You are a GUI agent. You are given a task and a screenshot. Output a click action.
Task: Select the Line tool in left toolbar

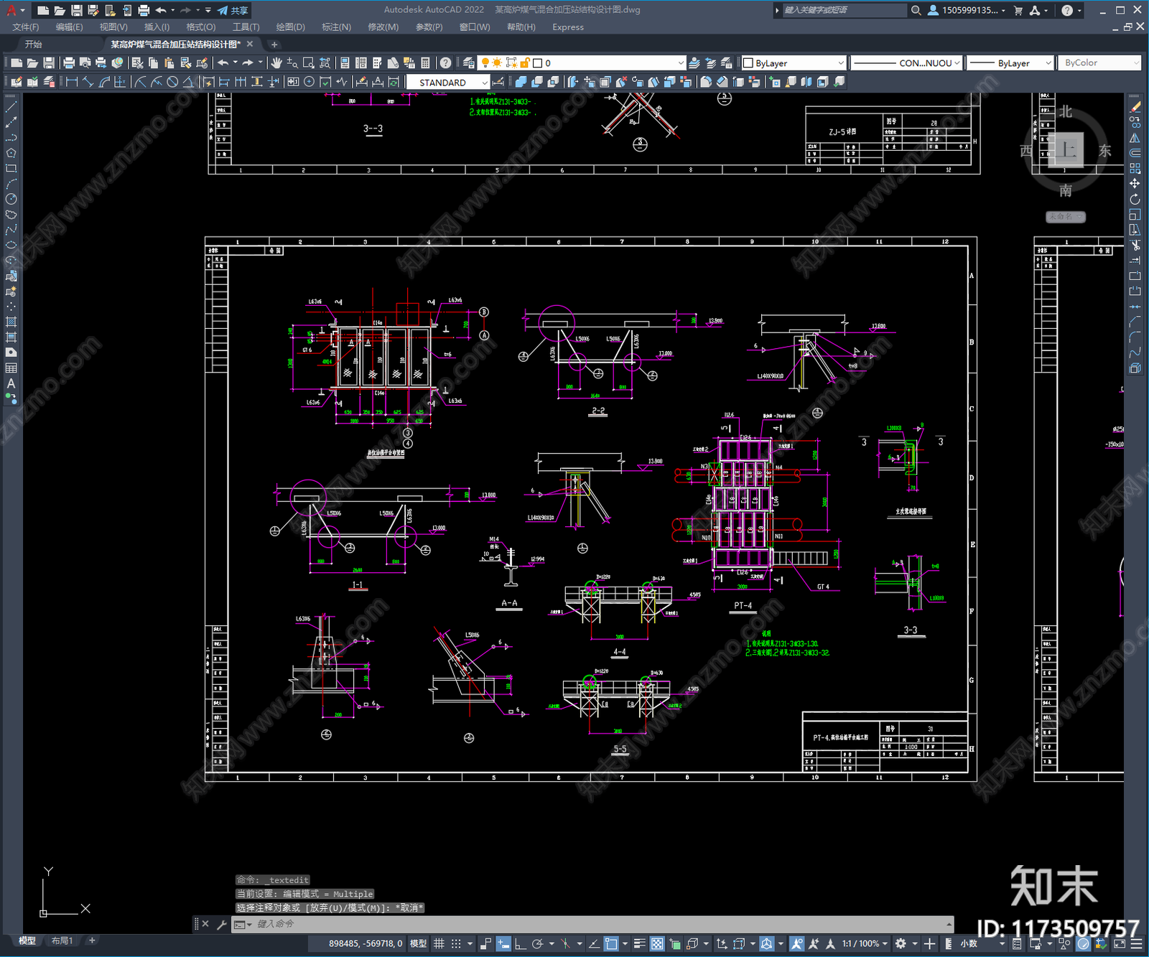[x=11, y=106]
